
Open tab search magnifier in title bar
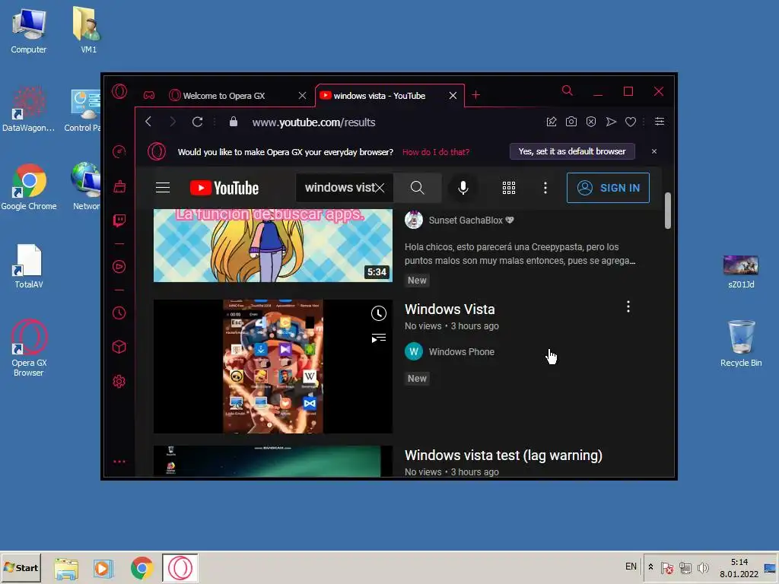567,90
